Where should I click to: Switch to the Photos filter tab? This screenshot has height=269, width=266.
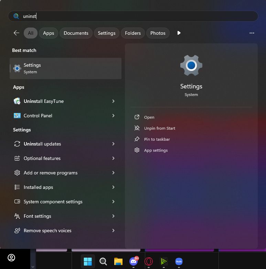click(x=158, y=33)
